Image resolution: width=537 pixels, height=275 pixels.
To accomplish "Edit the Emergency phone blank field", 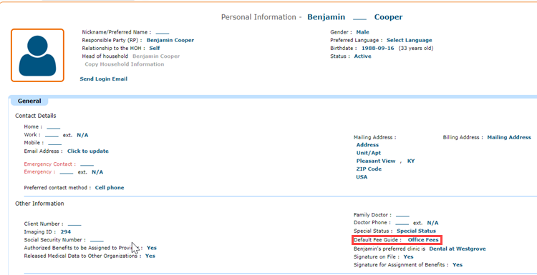I will tap(67, 172).
